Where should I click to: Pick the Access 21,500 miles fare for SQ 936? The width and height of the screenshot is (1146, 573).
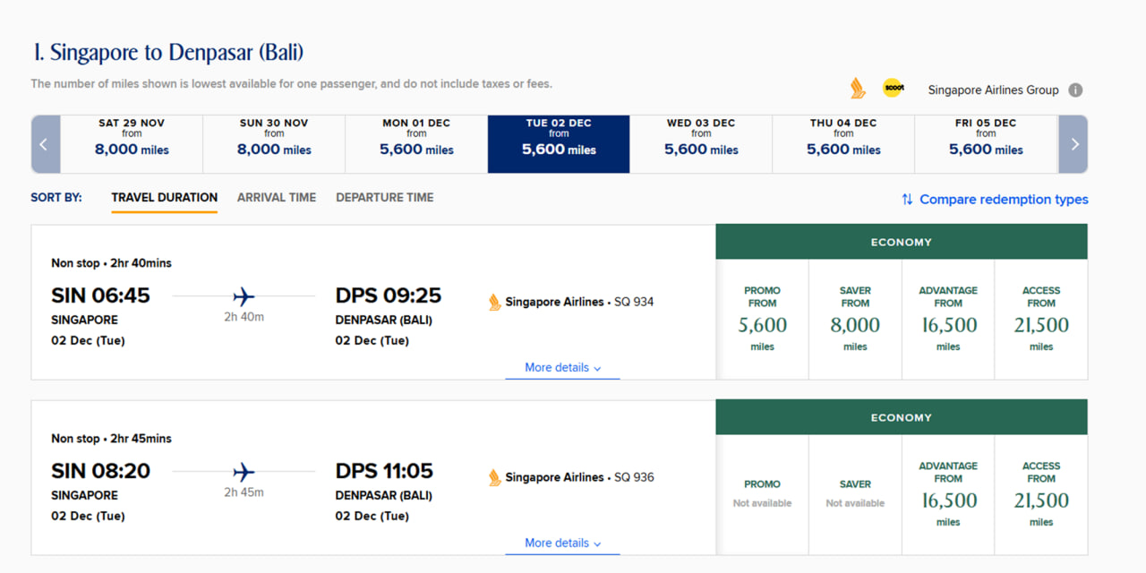1041,495
